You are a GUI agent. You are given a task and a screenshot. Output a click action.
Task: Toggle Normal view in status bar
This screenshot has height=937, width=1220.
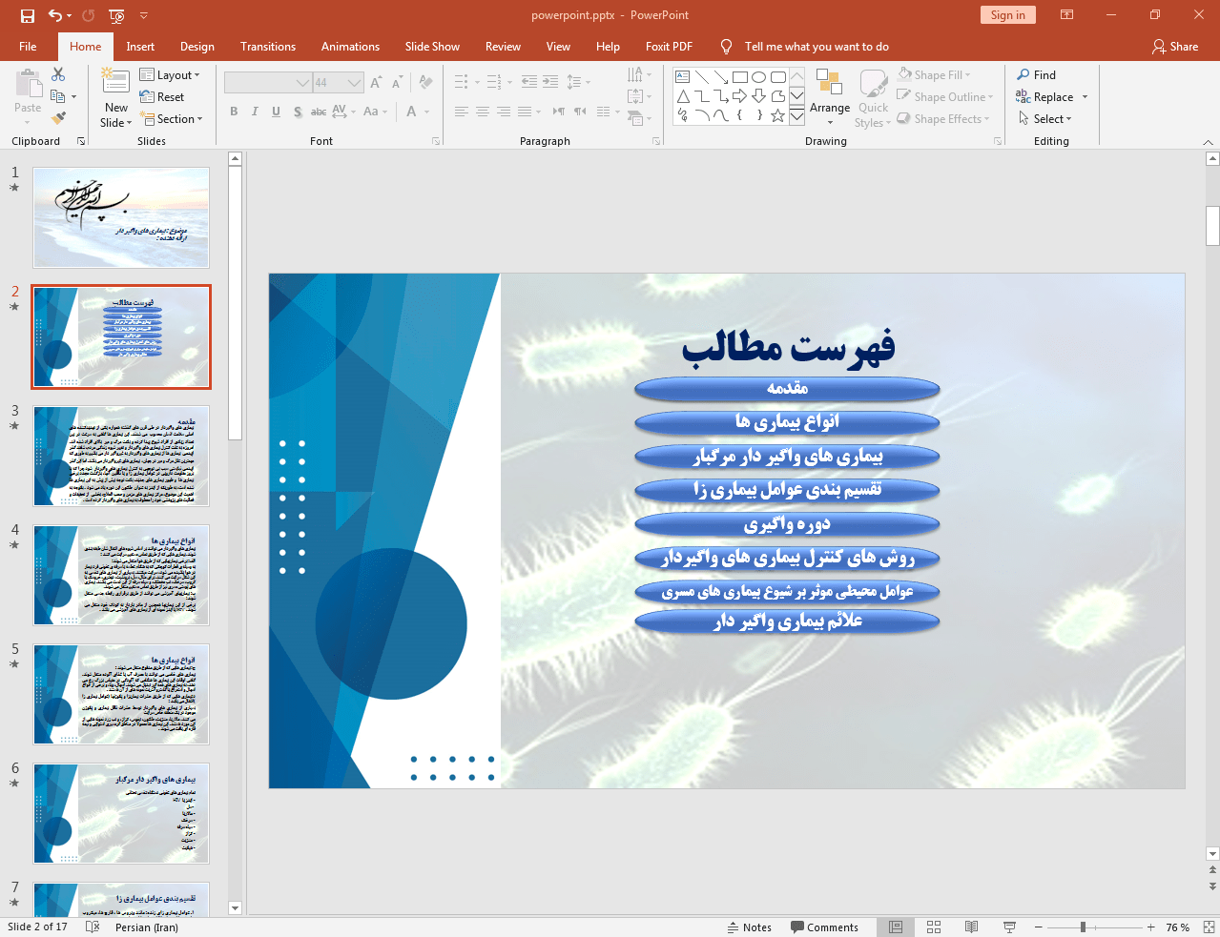click(896, 927)
